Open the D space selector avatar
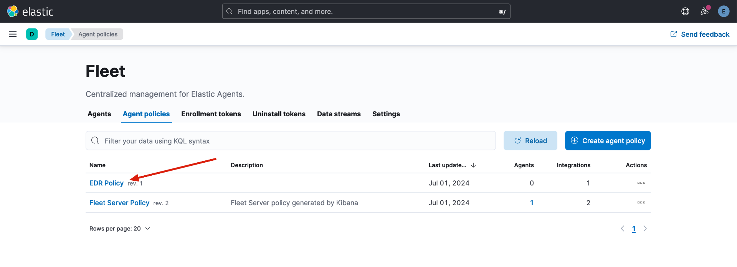Viewport: 737px width, 267px height. [x=32, y=34]
